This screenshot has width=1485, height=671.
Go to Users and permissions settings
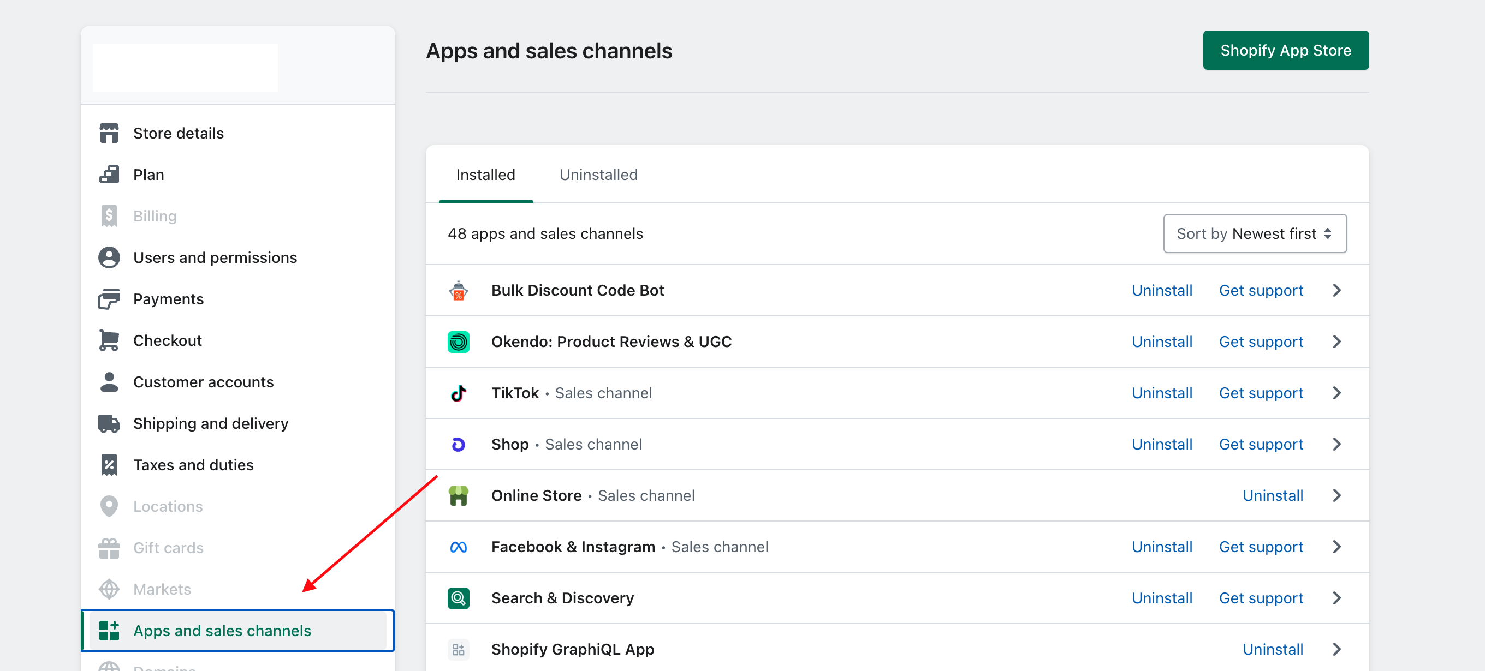pyautogui.click(x=215, y=257)
